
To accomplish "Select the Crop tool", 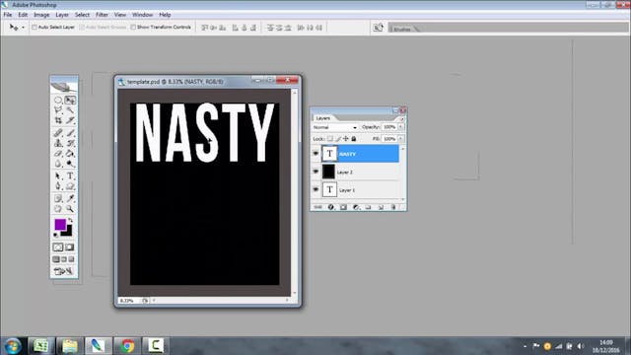I will [58, 120].
